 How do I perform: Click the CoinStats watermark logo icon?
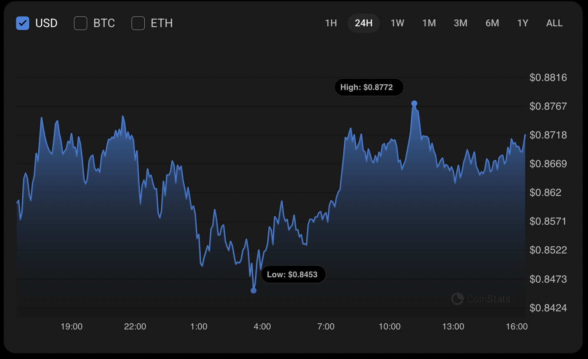click(457, 299)
